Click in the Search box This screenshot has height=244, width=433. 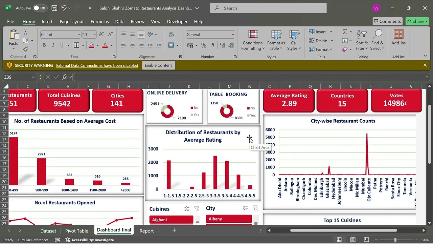click(x=268, y=8)
